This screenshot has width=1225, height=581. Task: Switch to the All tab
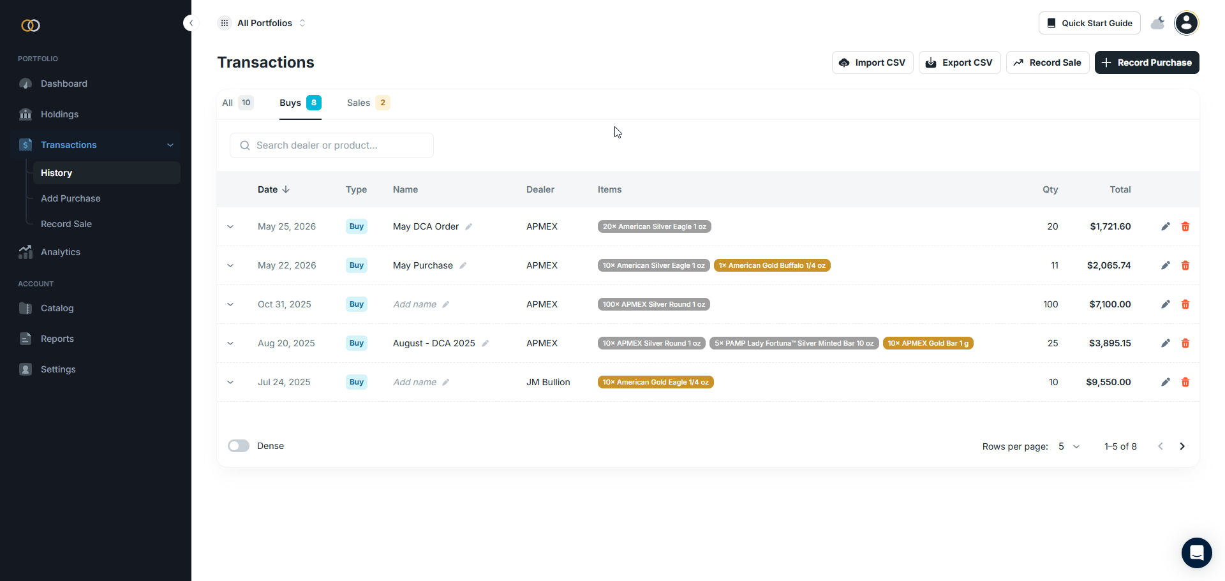coord(237,103)
